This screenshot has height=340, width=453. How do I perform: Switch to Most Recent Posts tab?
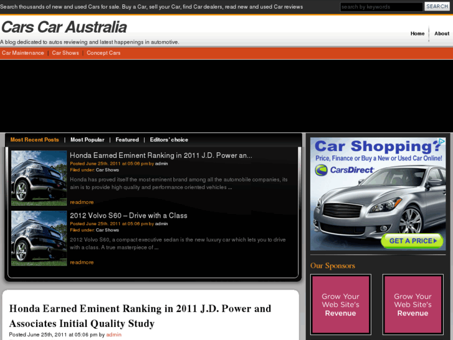point(35,140)
